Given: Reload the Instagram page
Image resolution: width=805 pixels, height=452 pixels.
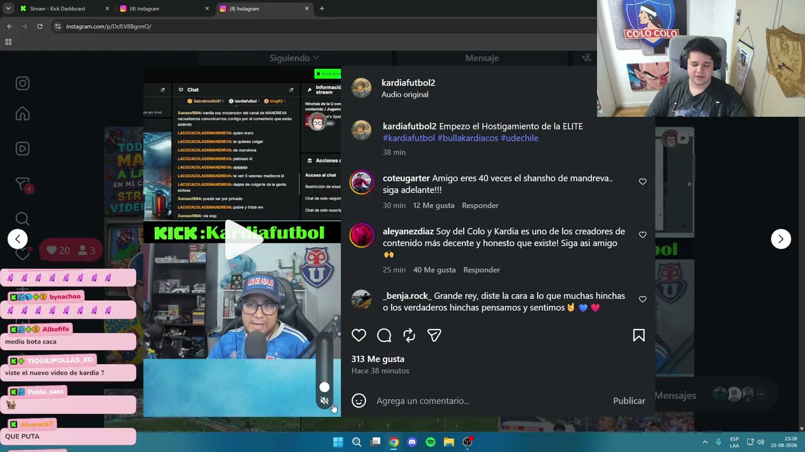Looking at the screenshot, I should pos(40,26).
